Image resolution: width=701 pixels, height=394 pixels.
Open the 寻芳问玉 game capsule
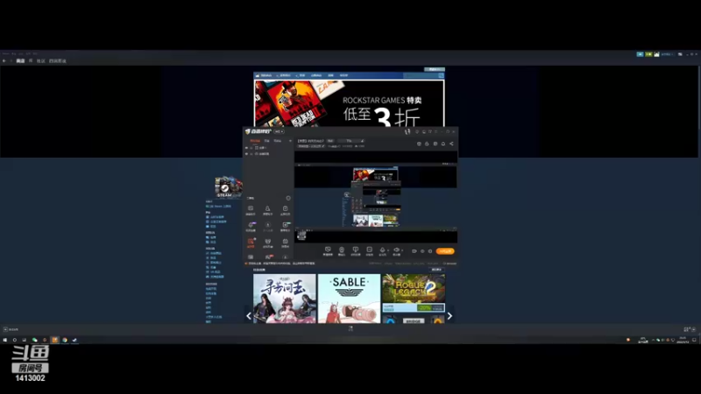point(284,299)
